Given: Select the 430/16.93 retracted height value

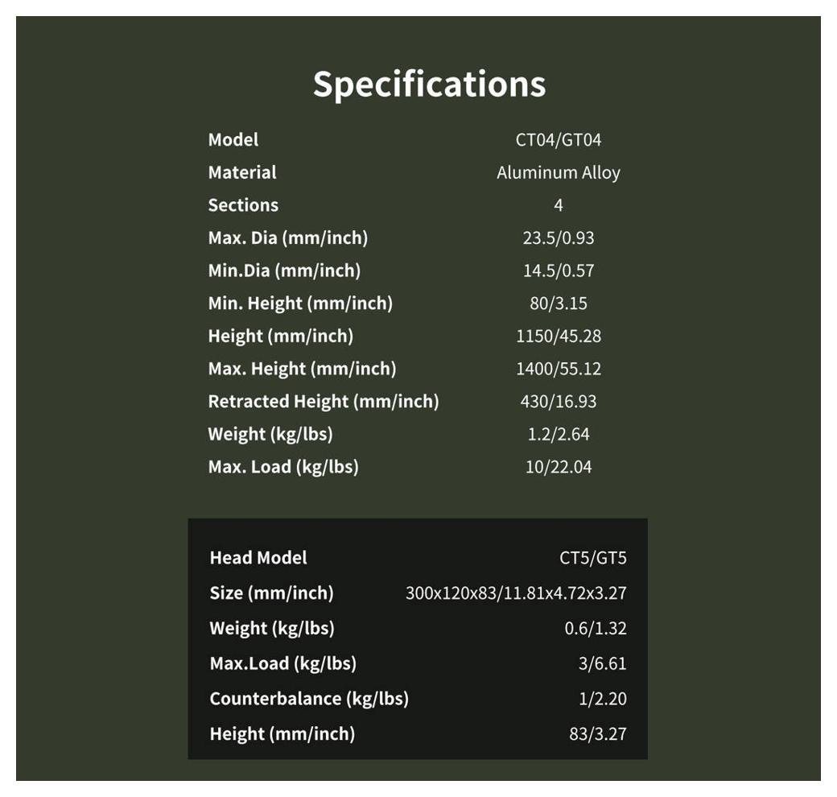Looking at the screenshot, I should click(558, 402).
